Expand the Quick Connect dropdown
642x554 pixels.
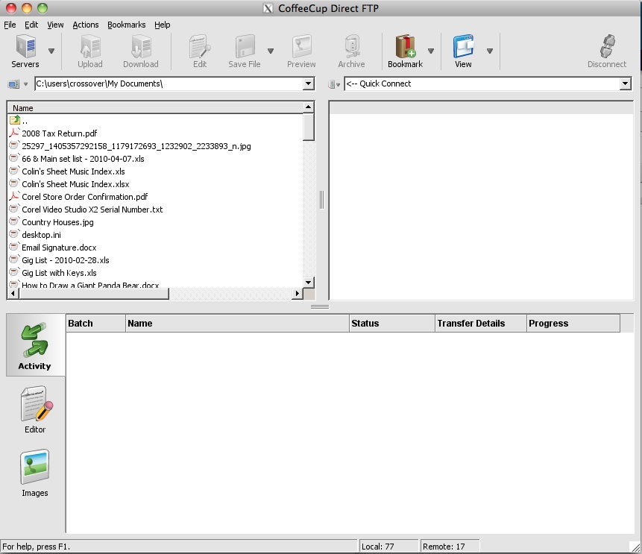tap(626, 84)
